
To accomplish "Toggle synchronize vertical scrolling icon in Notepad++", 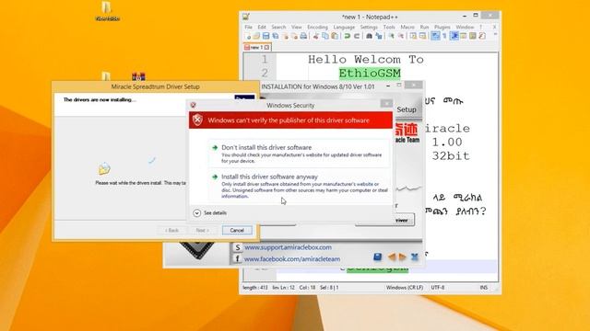I will point(413,36).
